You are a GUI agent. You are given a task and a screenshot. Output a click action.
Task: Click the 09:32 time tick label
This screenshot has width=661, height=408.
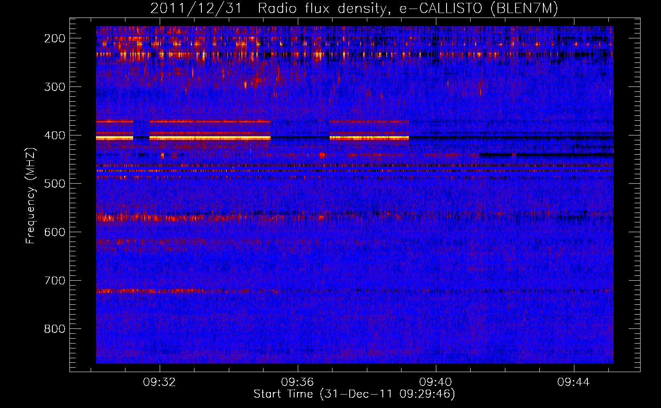159,382
